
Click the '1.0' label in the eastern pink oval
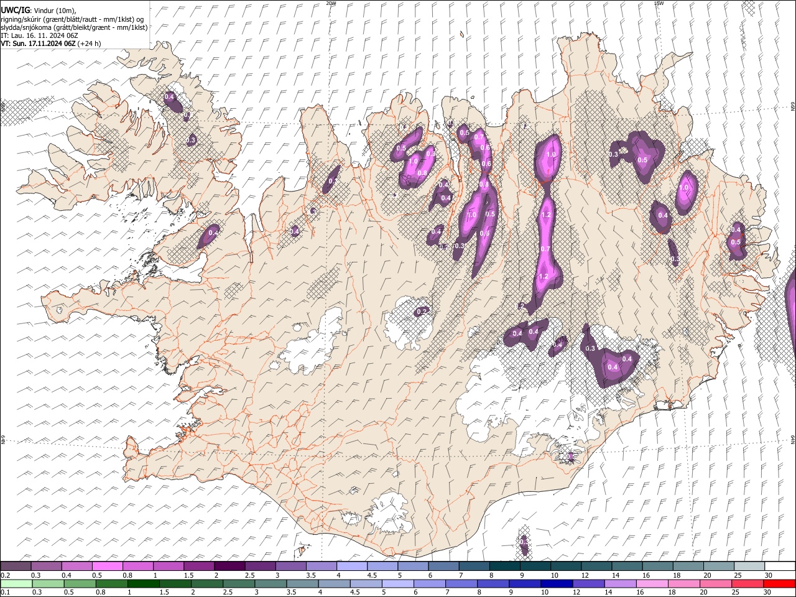[x=685, y=187]
